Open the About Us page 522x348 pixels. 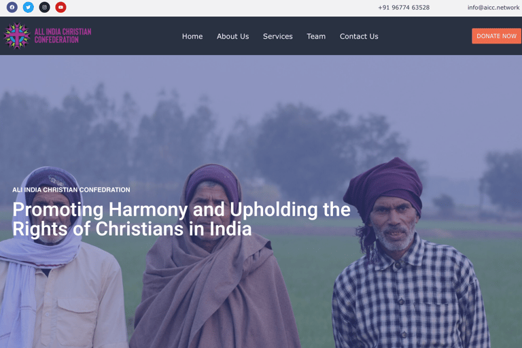click(232, 36)
